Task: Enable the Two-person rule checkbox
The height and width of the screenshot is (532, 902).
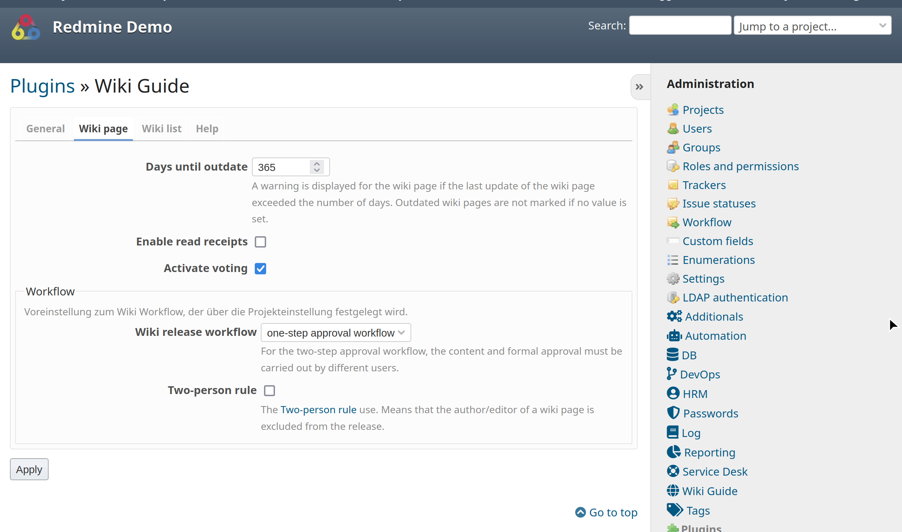Action: tap(269, 390)
